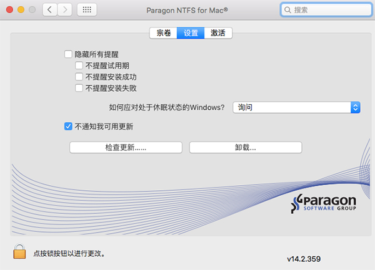Click the back navigation arrow
Viewport: 375px width, 270px height.
click(50, 10)
